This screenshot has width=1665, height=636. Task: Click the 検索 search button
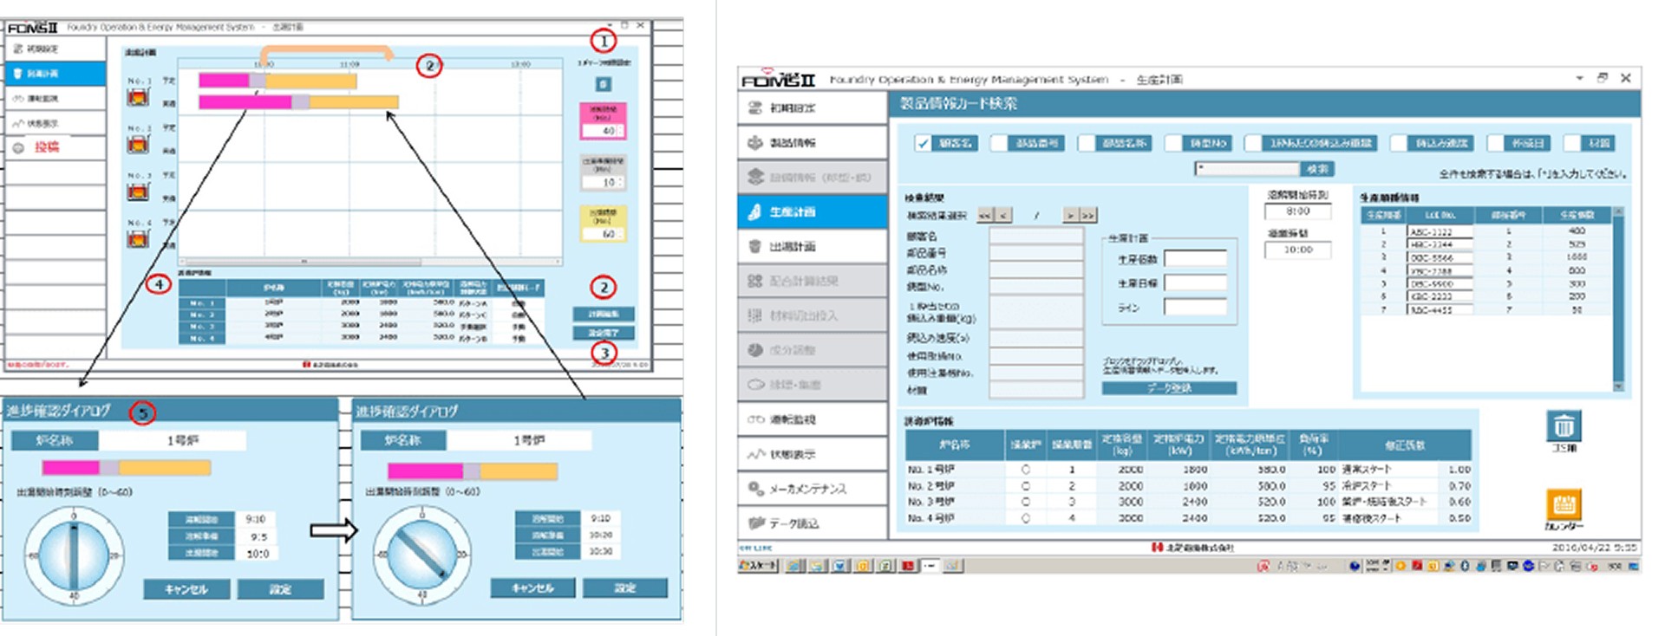pos(1317,169)
